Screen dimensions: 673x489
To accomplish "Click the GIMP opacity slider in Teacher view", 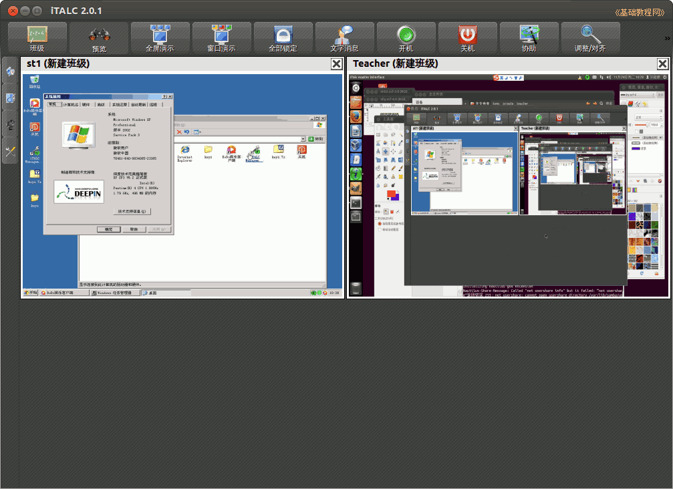I will [x=642, y=124].
